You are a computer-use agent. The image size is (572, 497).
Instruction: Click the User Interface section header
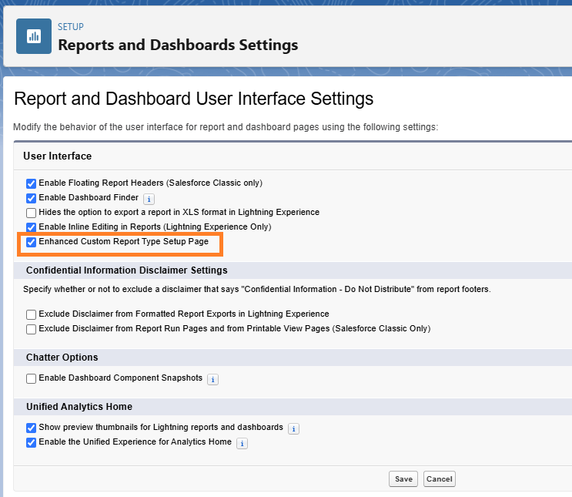[x=57, y=156]
